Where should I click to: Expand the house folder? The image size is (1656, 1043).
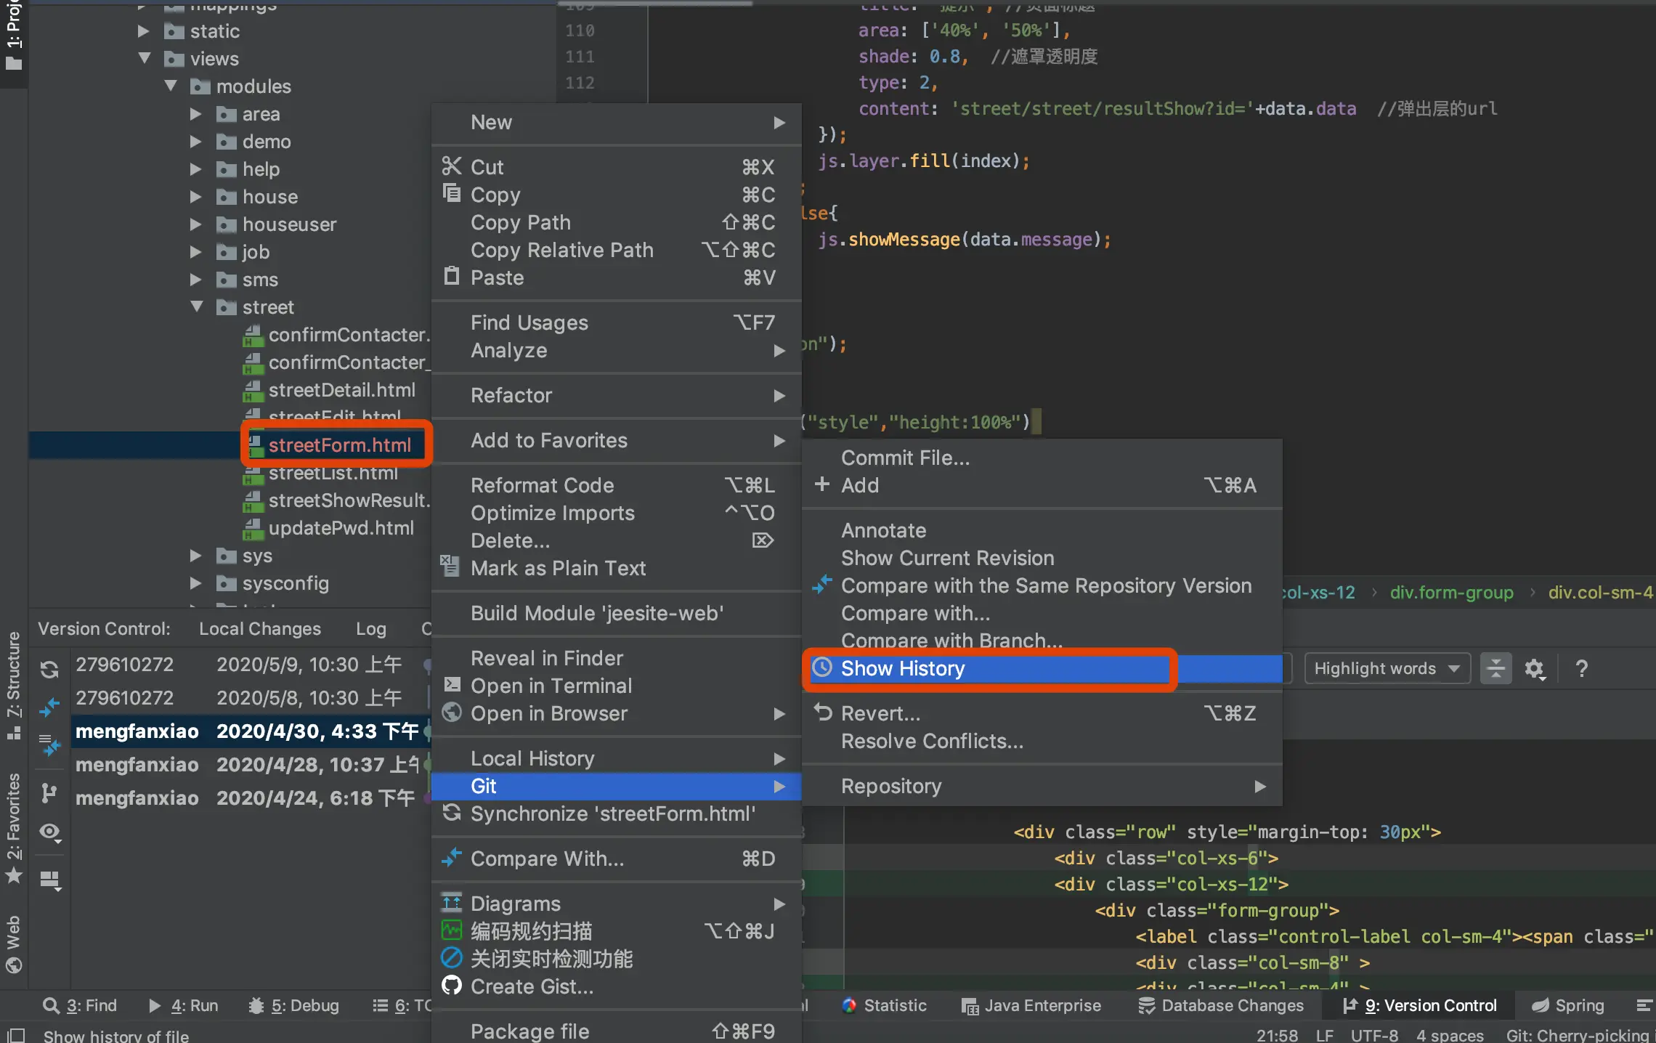click(x=195, y=197)
